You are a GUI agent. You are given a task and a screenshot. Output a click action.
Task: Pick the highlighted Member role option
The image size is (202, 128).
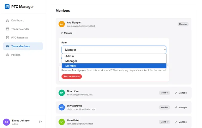[x=114, y=66]
